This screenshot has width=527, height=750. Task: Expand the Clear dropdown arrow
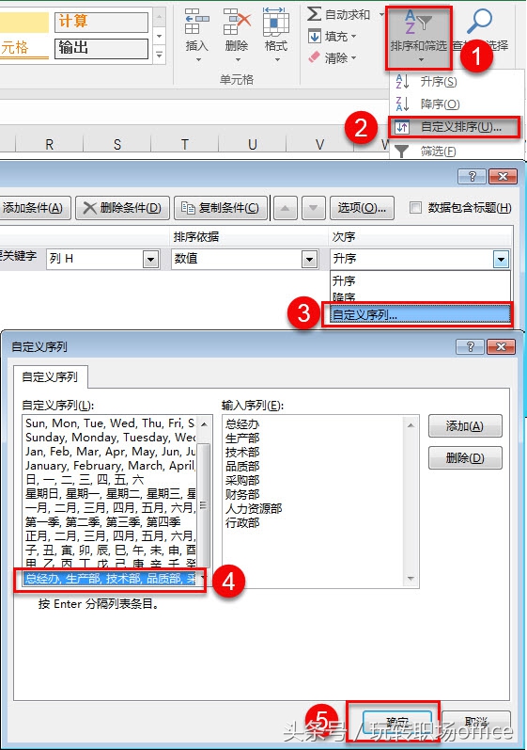(354, 58)
